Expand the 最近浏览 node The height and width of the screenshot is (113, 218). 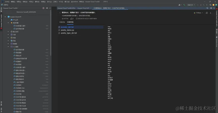[x=8, y=32]
